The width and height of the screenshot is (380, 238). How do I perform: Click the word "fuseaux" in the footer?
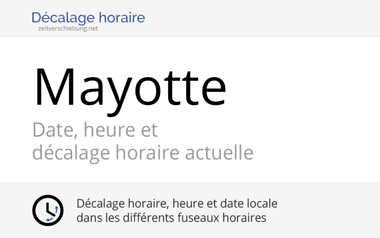[x=202, y=218]
